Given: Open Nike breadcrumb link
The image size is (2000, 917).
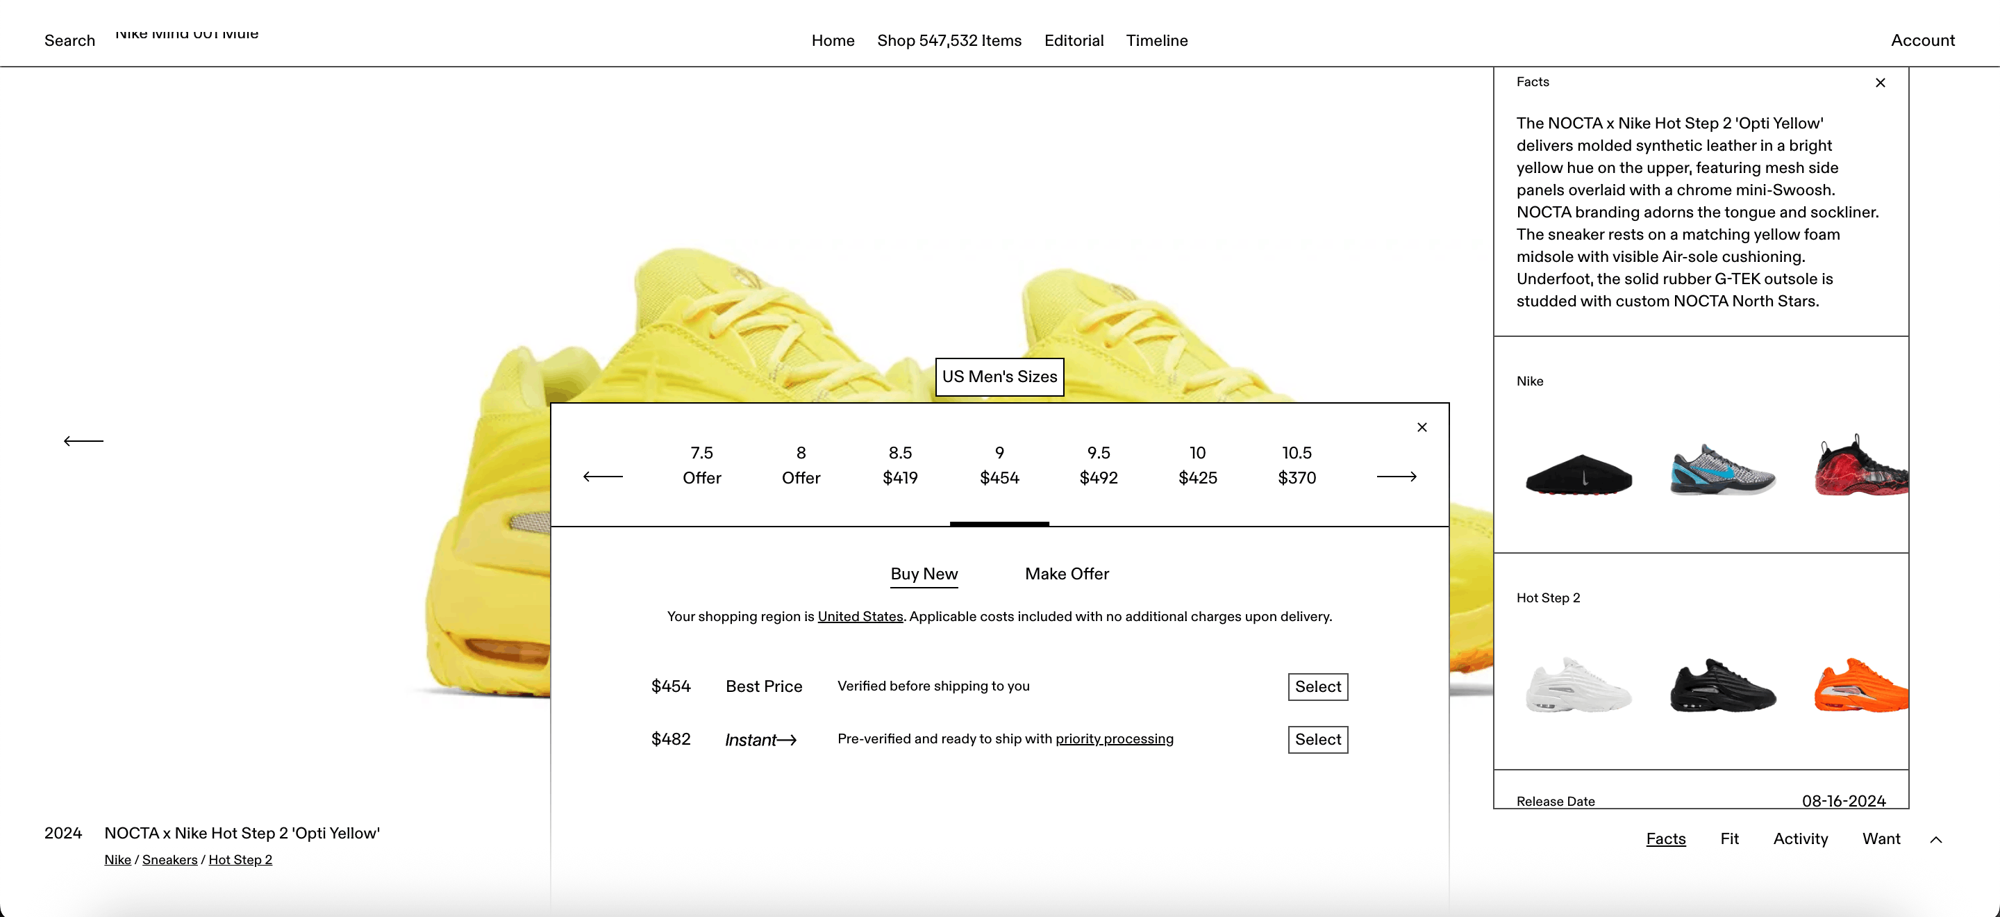Looking at the screenshot, I should coord(118,859).
